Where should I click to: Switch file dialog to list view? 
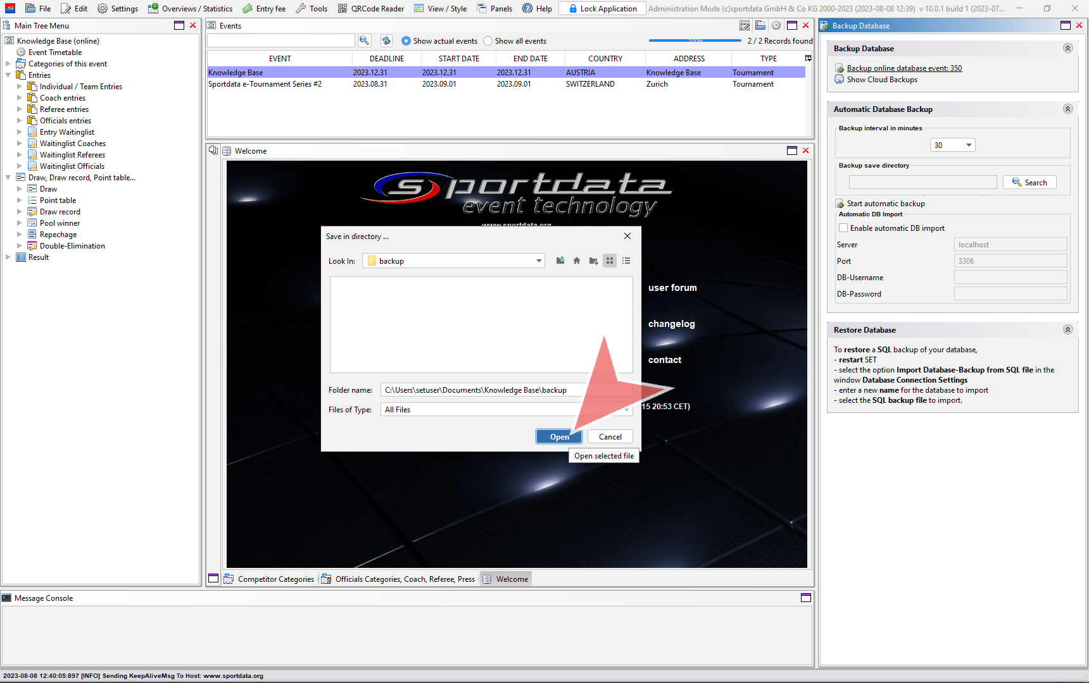pyautogui.click(x=626, y=261)
